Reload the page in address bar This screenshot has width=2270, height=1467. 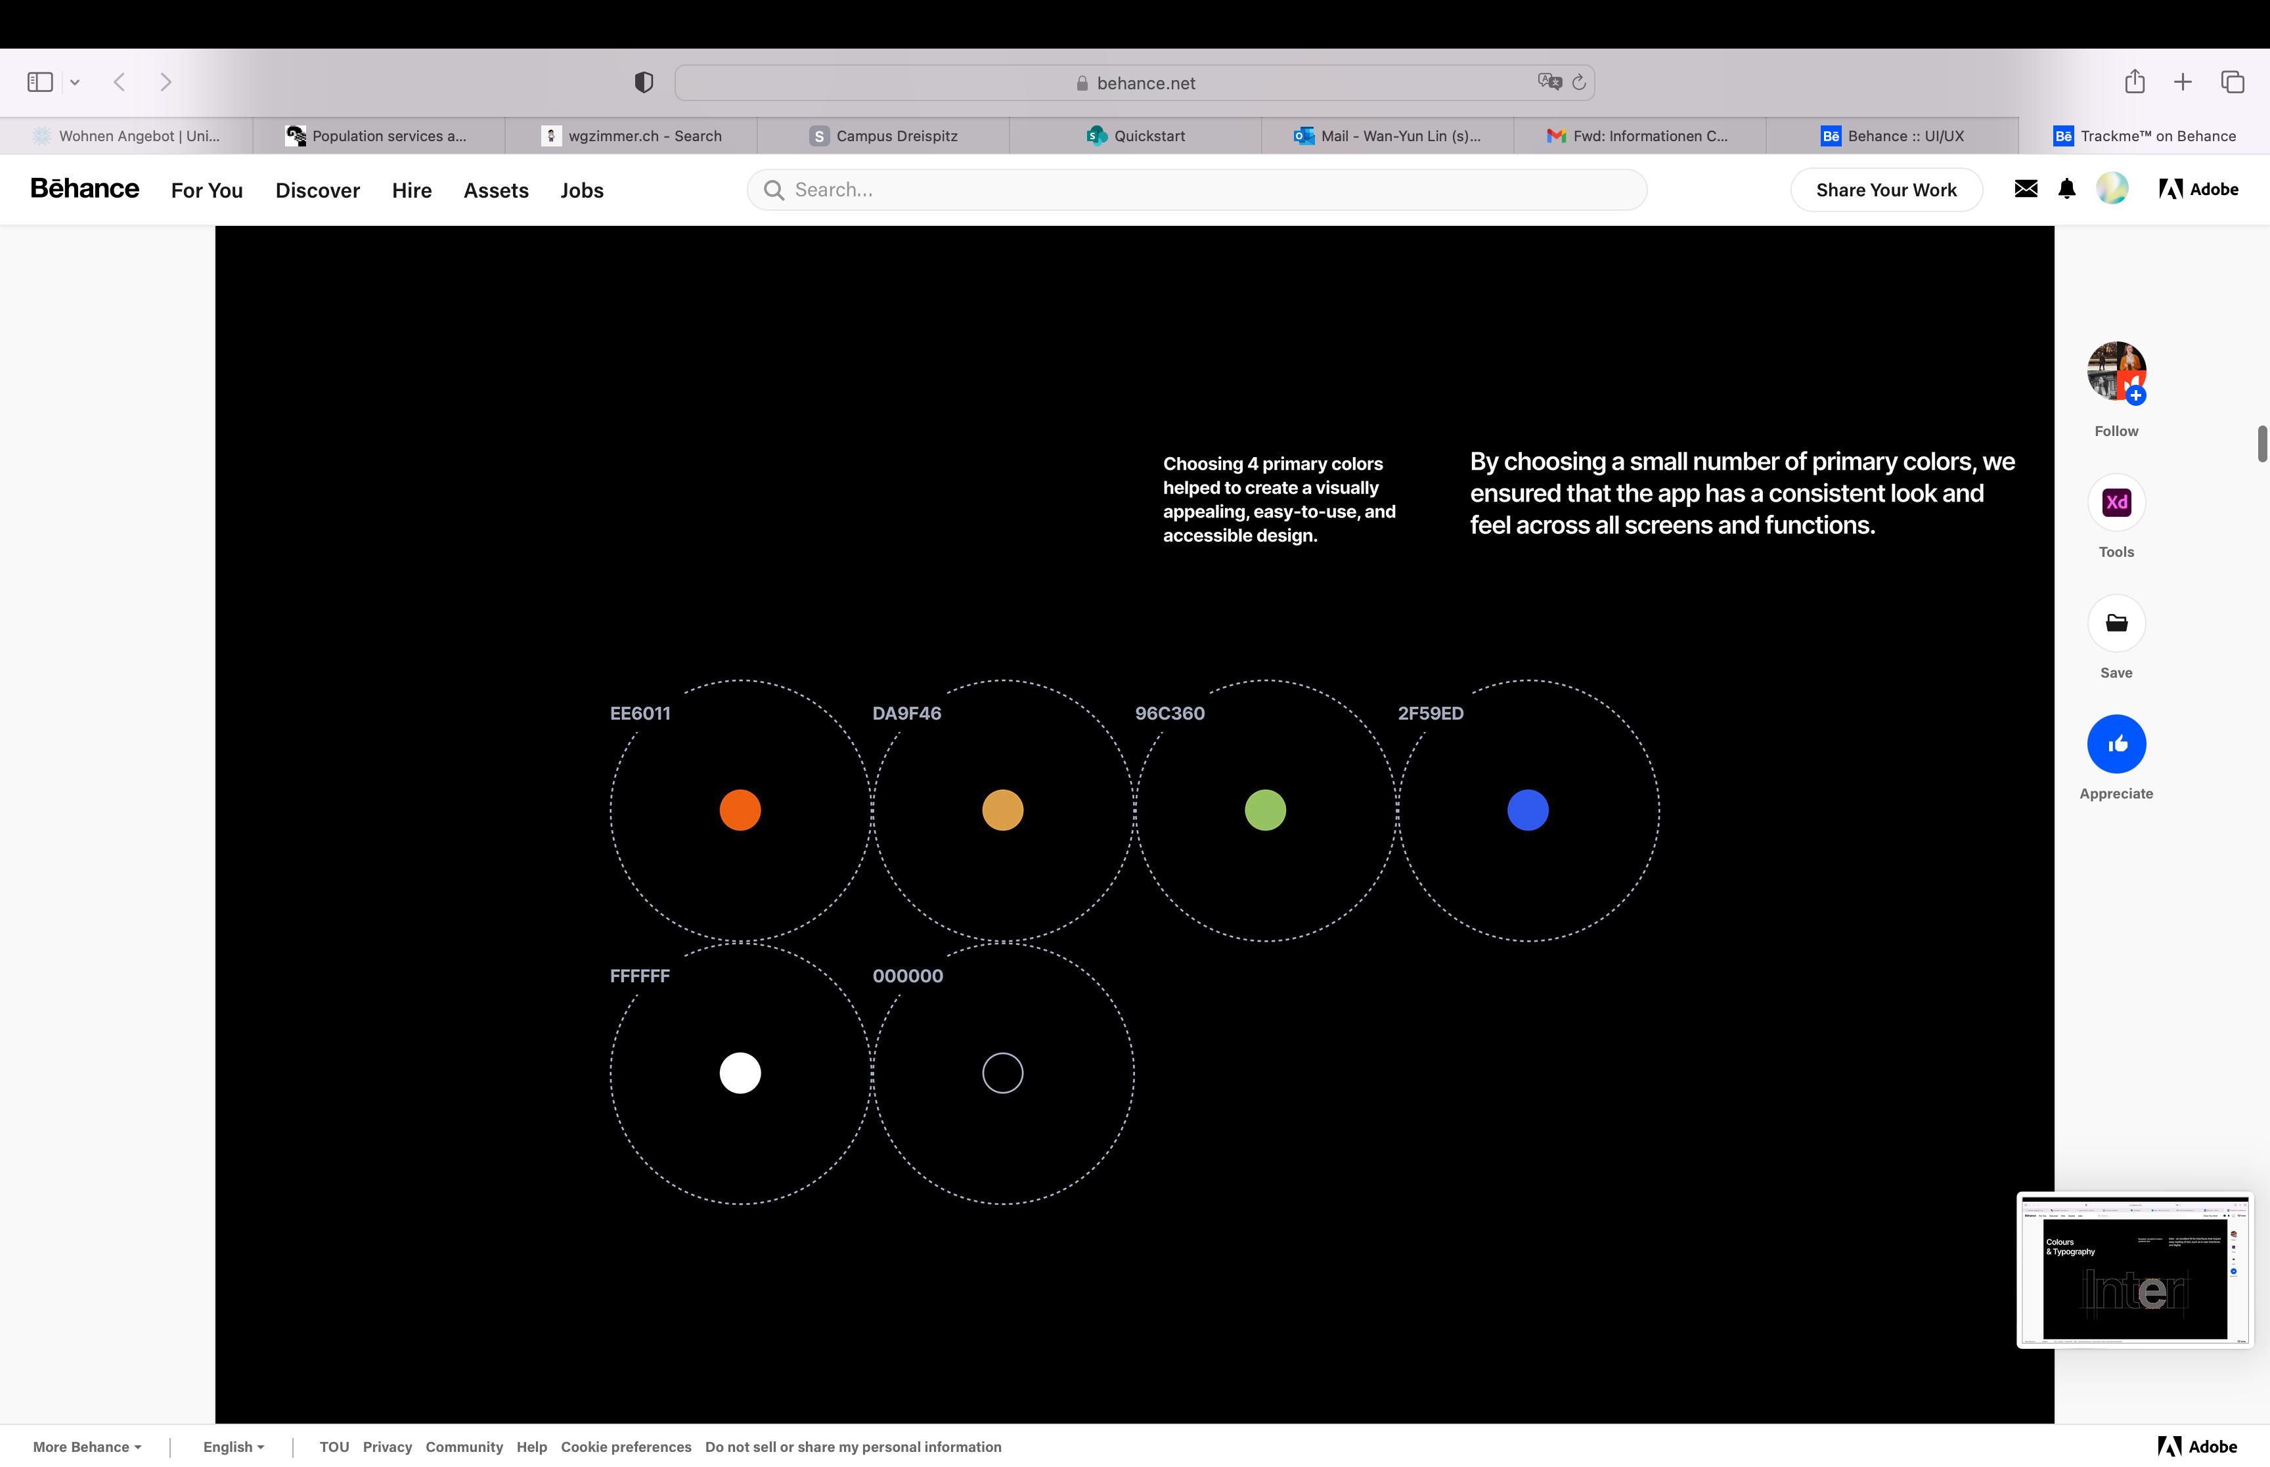(x=1578, y=83)
